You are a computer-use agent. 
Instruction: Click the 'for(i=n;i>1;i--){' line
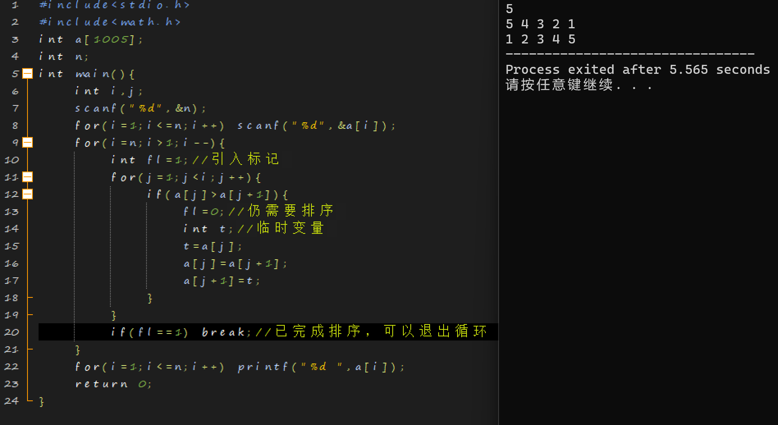pyautogui.click(x=150, y=143)
